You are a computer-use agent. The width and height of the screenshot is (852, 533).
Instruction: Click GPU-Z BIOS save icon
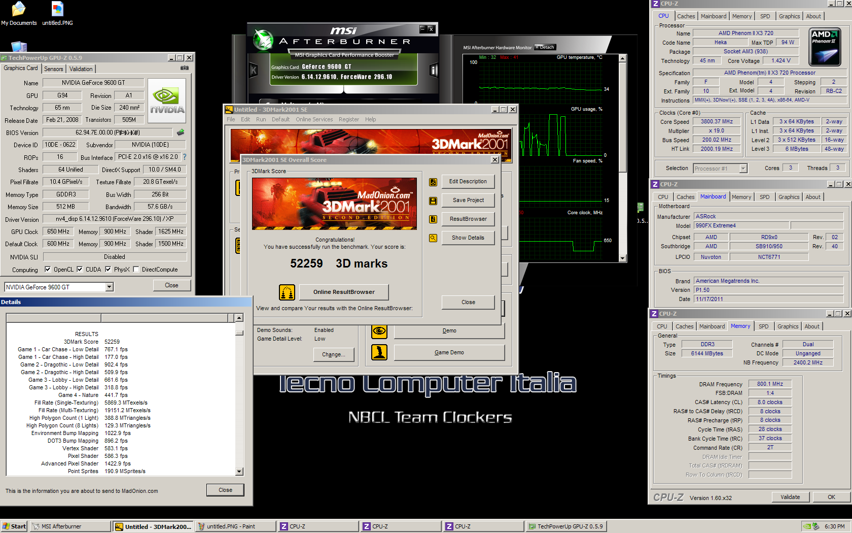coord(181,132)
